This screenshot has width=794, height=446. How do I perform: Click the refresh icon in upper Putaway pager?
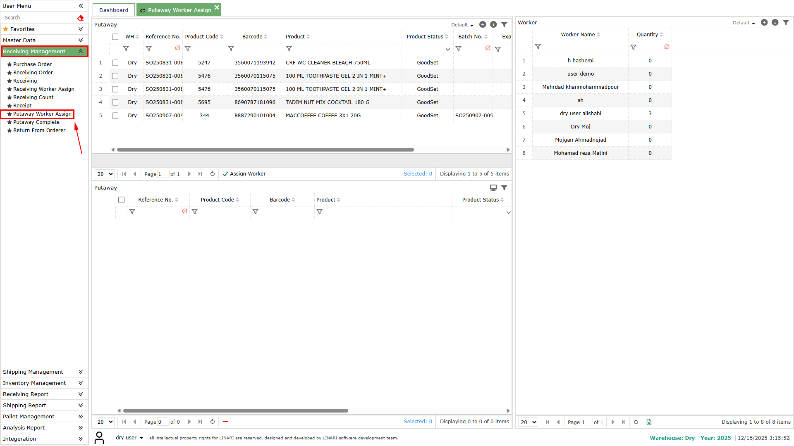point(213,174)
